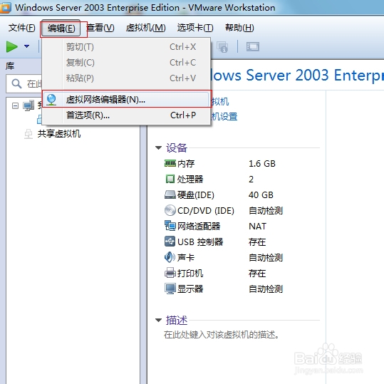
Task: Select the CD/DVD (IDE) device label
Action: pyautogui.click(x=206, y=211)
